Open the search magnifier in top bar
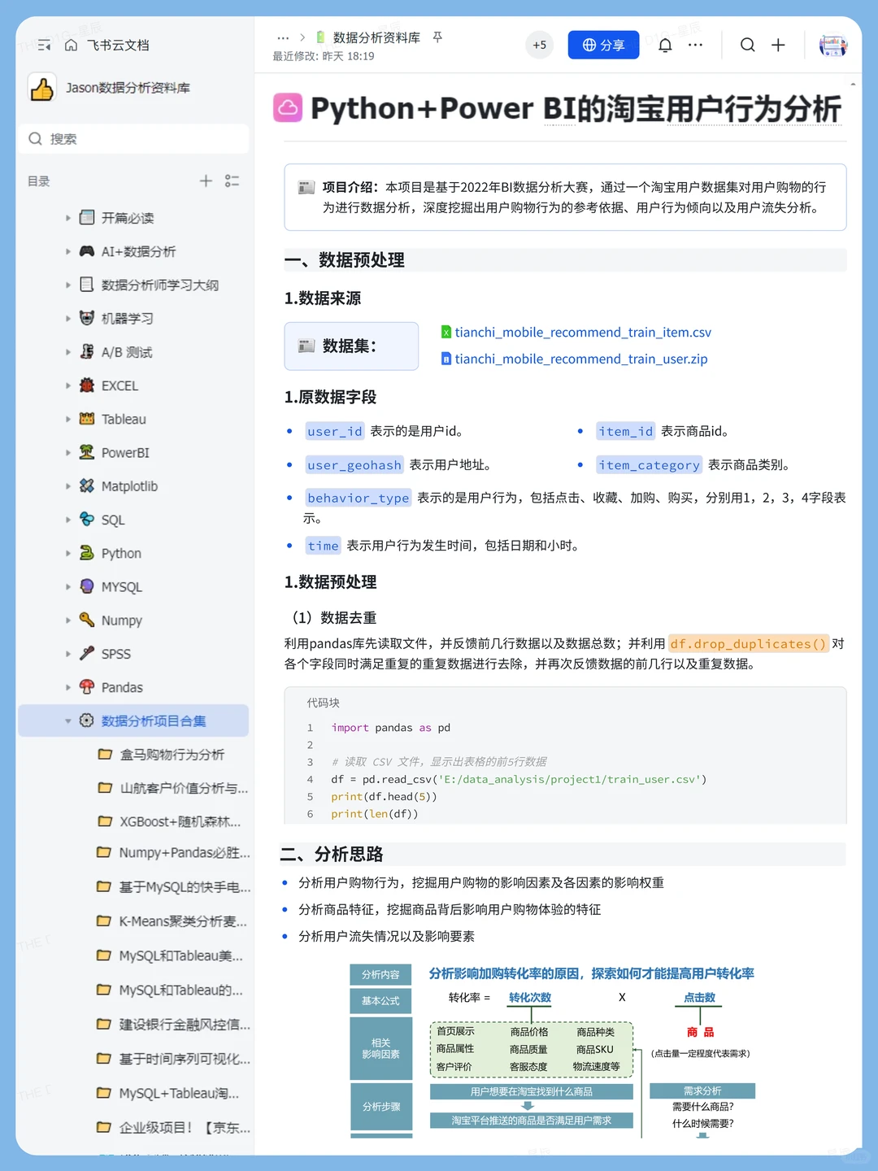The width and height of the screenshot is (878, 1171). [747, 46]
